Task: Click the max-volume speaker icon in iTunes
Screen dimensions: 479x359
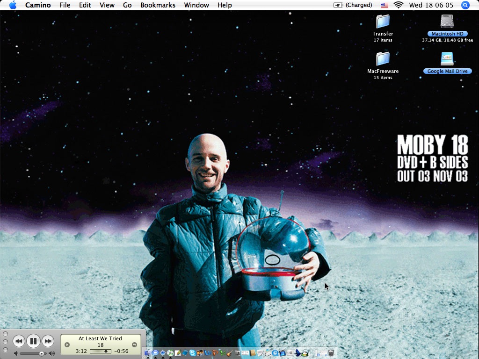Action: click(x=51, y=353)
